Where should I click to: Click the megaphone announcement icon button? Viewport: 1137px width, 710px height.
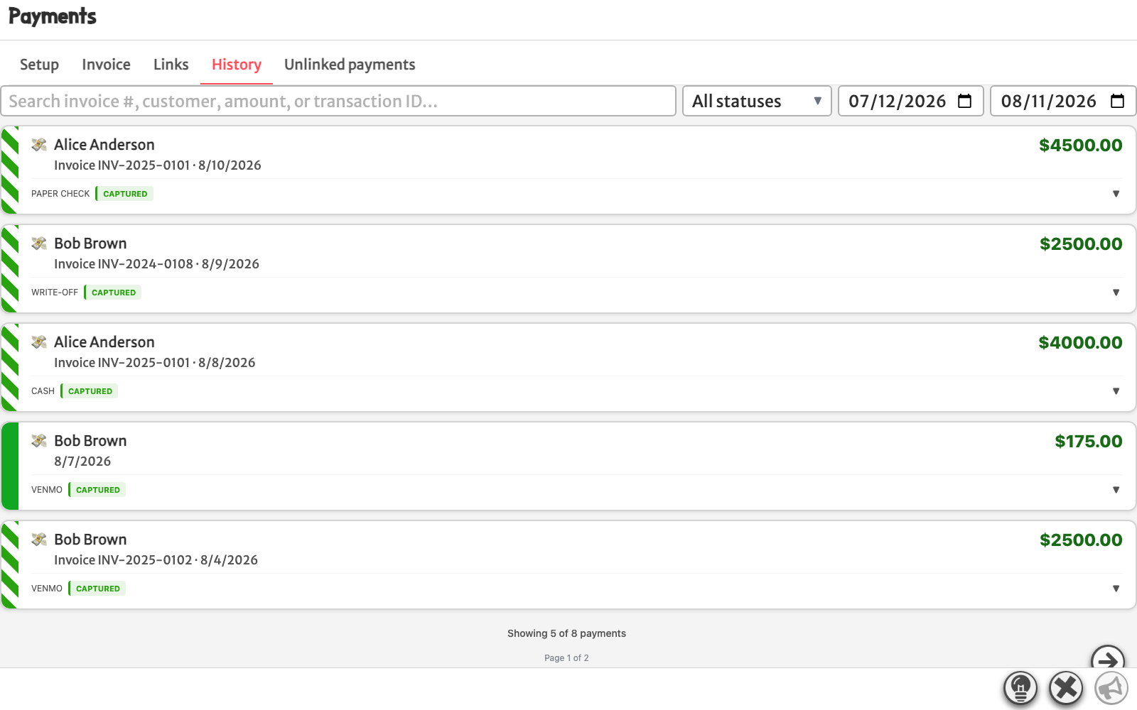(x=1111, y=687)
